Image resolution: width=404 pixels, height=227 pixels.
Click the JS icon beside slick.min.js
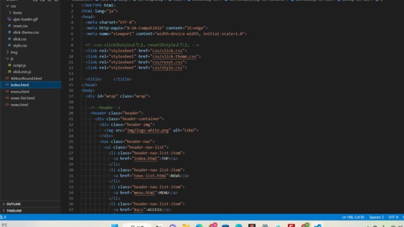(x=9, y=71)
